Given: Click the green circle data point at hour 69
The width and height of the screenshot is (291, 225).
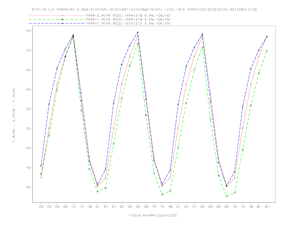Looking at the screenshot, I should 227,196.
